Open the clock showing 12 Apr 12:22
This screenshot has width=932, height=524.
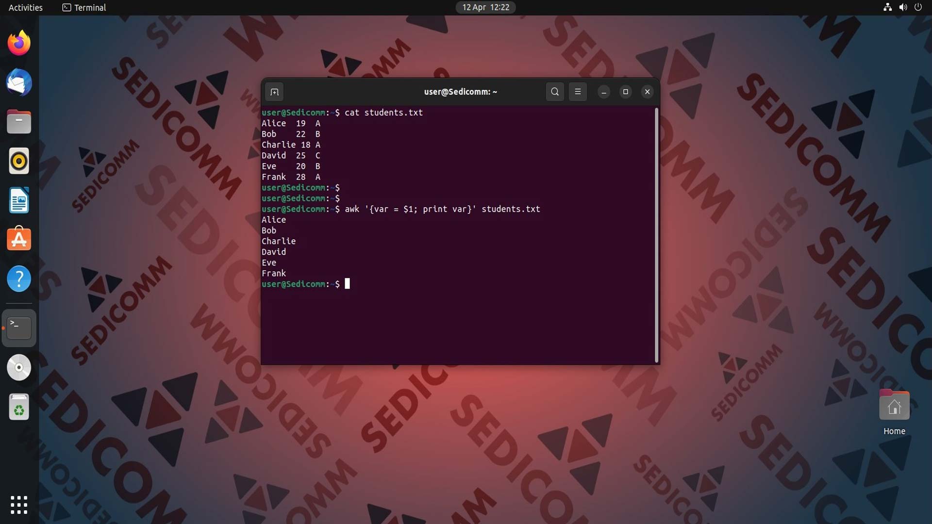pos(485,7)
